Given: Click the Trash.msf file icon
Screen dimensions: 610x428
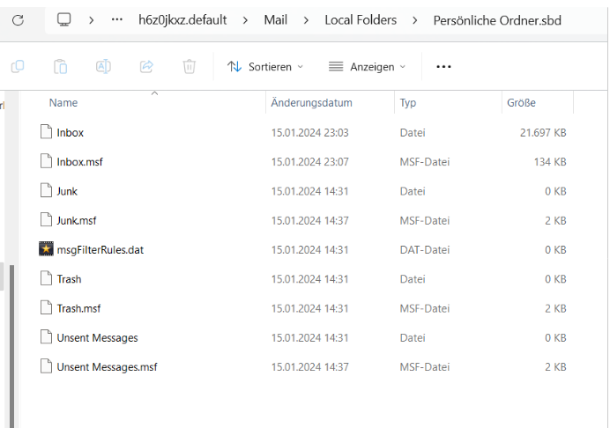Looking at the screenshot, I should pos(46,307).
